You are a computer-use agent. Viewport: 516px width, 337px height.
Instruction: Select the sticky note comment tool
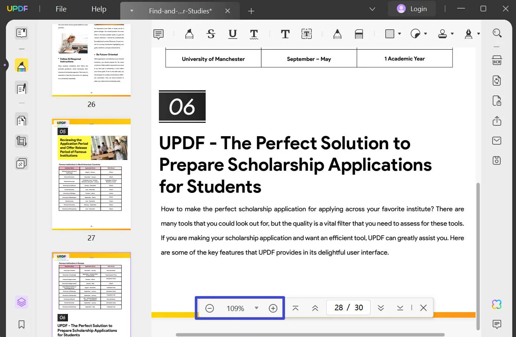[x=159, y=34]
